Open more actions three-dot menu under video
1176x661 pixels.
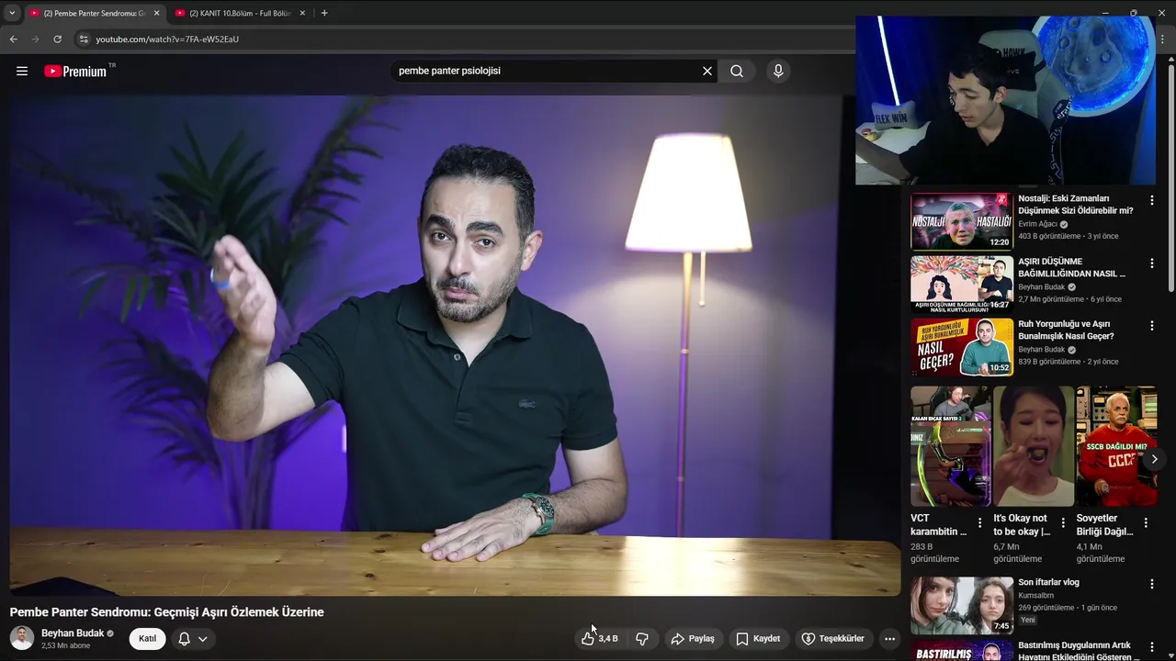pos(889,638)
